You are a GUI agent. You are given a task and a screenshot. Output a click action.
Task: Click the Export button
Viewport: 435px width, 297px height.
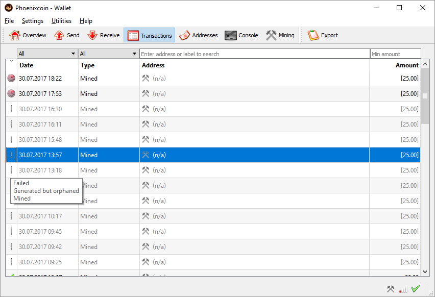pyautogui.click(x=323, y=35)
